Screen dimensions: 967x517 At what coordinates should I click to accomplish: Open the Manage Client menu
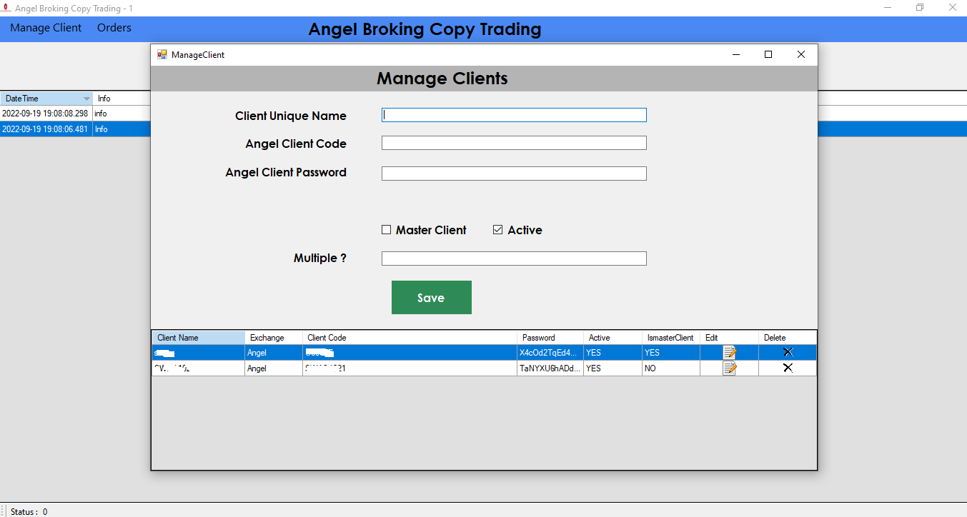click(46, 28)
